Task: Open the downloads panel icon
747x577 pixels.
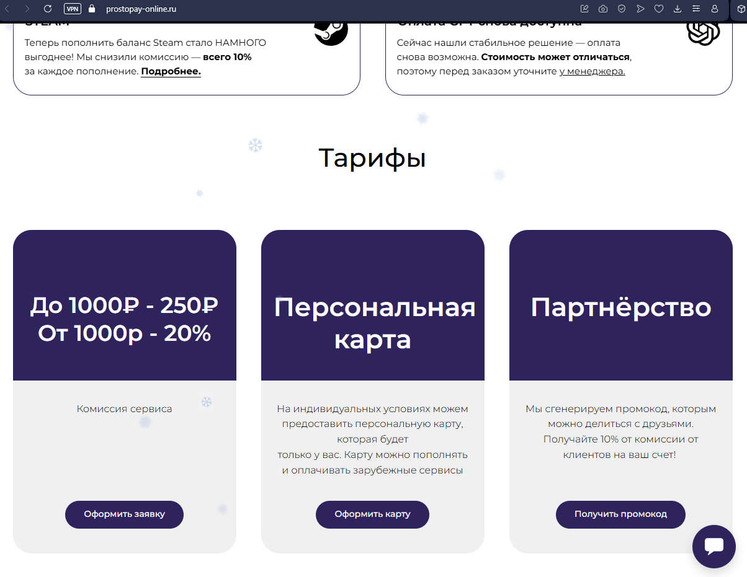Action: 677,9
